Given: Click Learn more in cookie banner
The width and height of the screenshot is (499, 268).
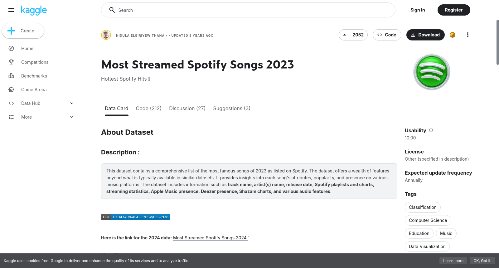Looking at the screenshot, I should [x=453, y=261].
